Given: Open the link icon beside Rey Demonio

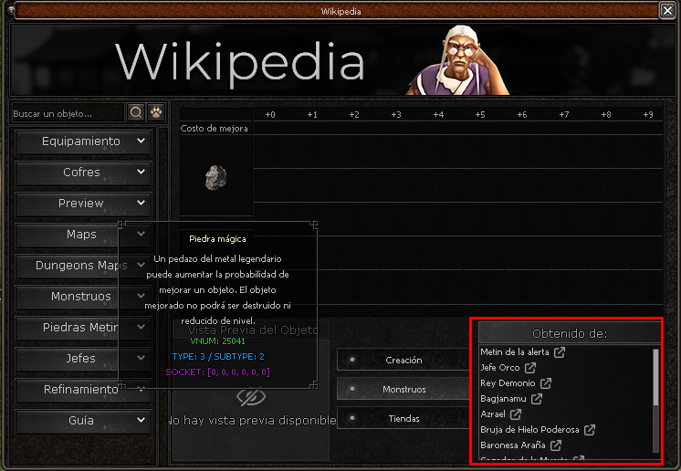Looking at the screenshot, I should [x=546, y=383].
